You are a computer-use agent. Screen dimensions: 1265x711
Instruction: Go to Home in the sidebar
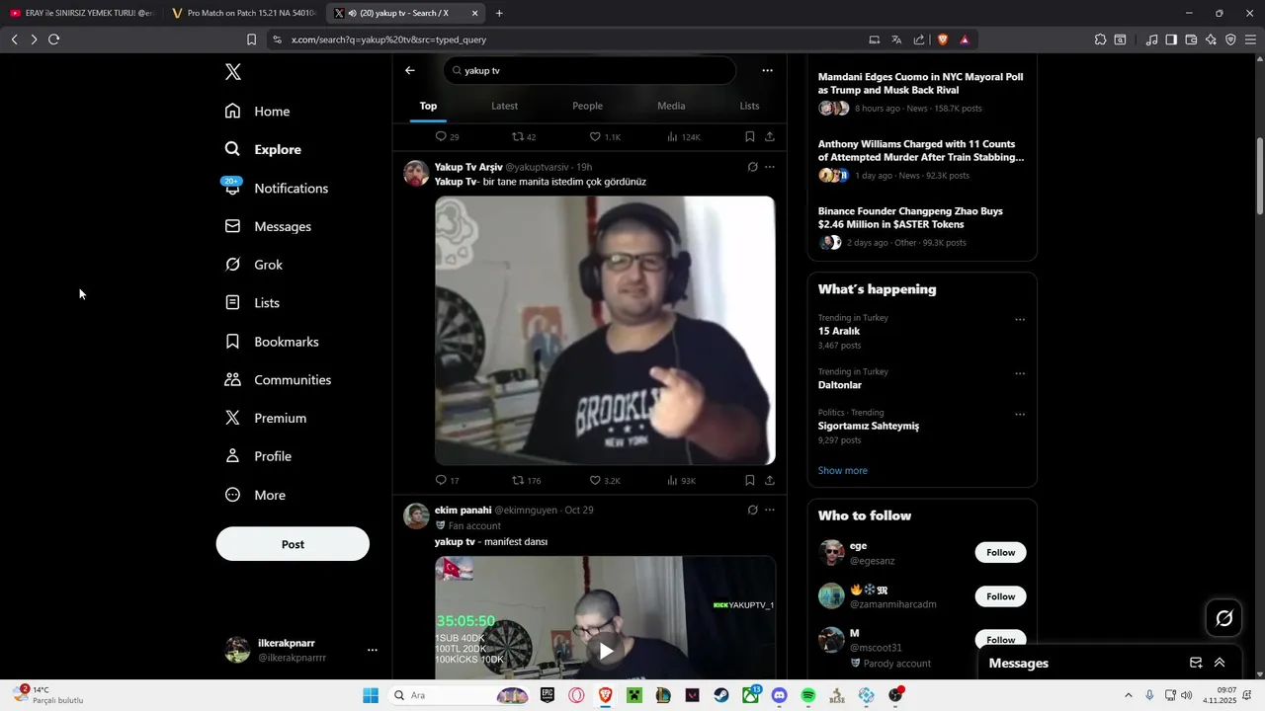(257, 112)
